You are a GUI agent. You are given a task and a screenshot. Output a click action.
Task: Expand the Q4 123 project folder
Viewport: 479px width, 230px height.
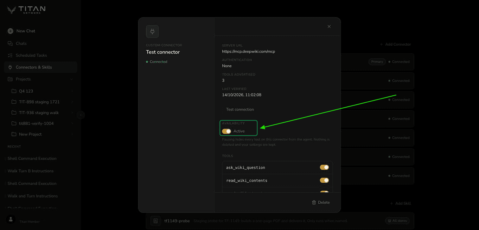[72, 91]
